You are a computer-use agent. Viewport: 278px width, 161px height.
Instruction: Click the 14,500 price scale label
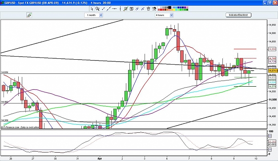coord(273,100)
